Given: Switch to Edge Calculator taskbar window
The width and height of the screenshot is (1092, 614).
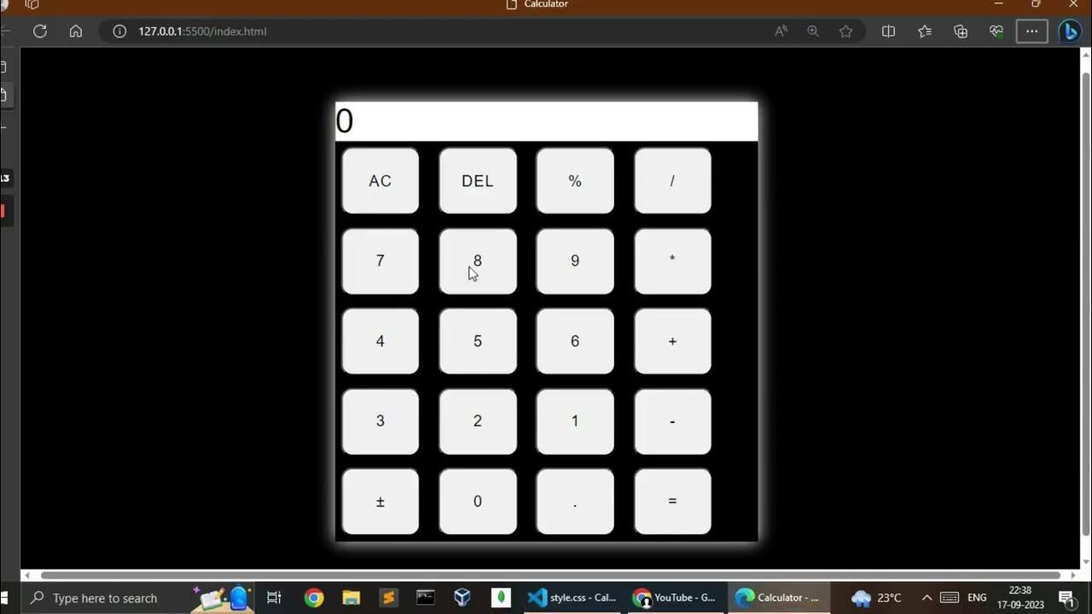Looking at the screenshot, I should click(779, 598).
